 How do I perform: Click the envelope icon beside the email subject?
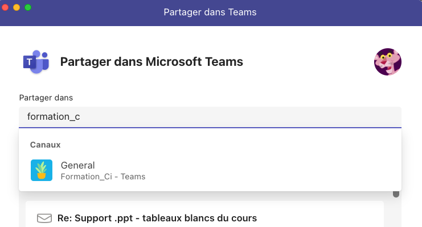pos(44,218)
